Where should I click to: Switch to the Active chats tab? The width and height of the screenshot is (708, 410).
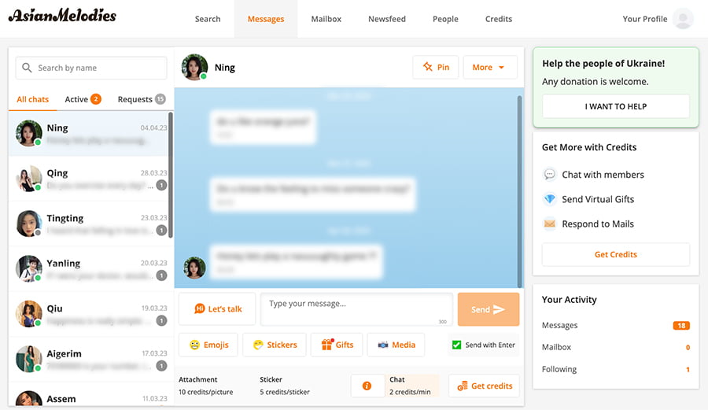pyautogui.click(x=83, y=99)
